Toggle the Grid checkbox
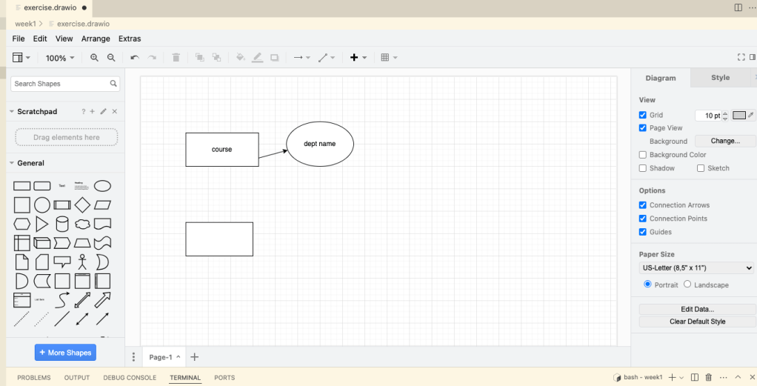The image size is (757, 386). tap(643, 115)
